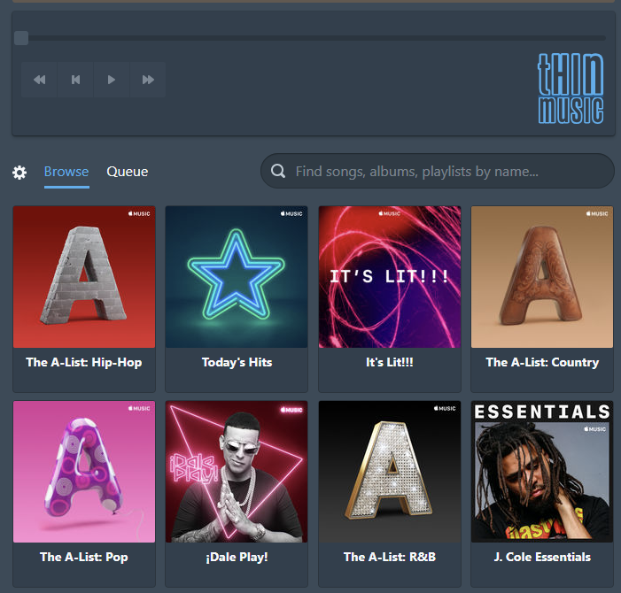Click the playback progress slider handle

click(21, 38)
